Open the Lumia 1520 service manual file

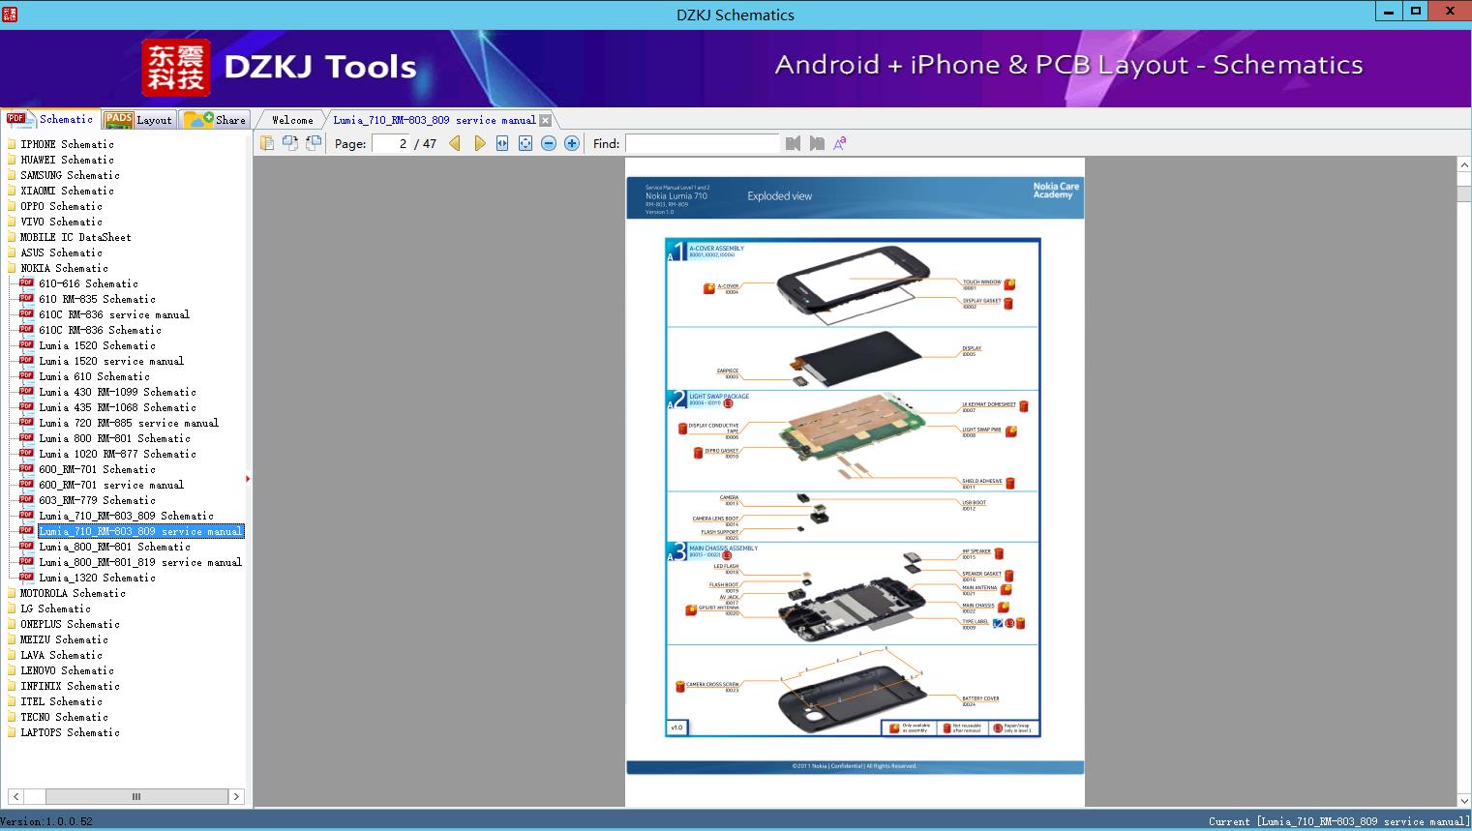click(x=111, y=361)
